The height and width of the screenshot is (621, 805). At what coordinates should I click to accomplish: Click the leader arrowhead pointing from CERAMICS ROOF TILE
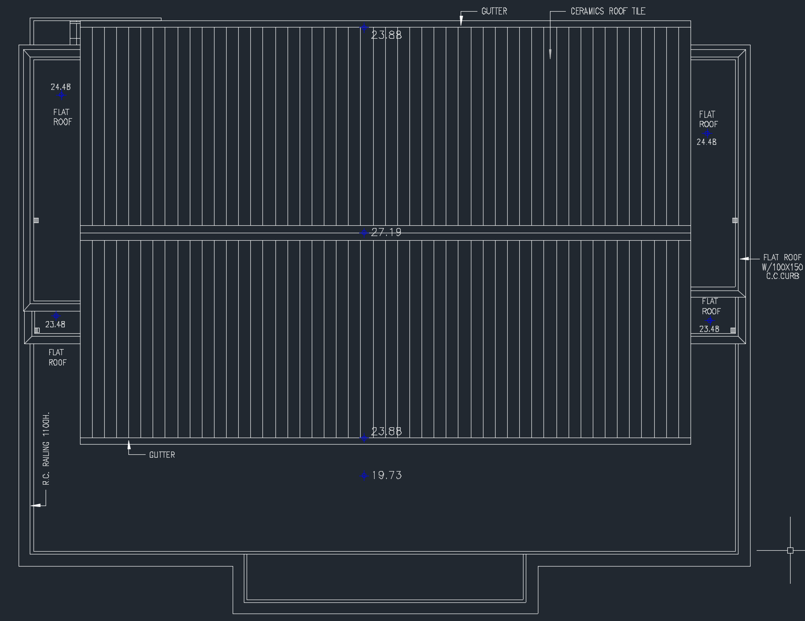click(550, 54)
